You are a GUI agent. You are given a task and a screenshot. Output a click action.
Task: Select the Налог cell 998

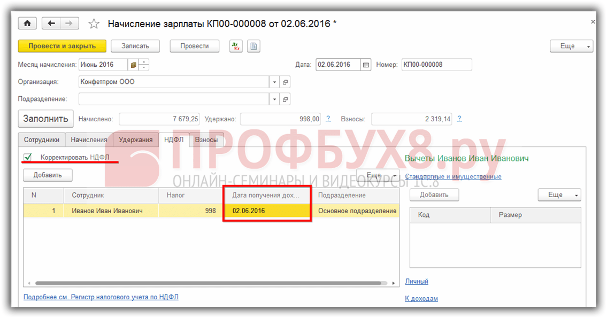191,211
